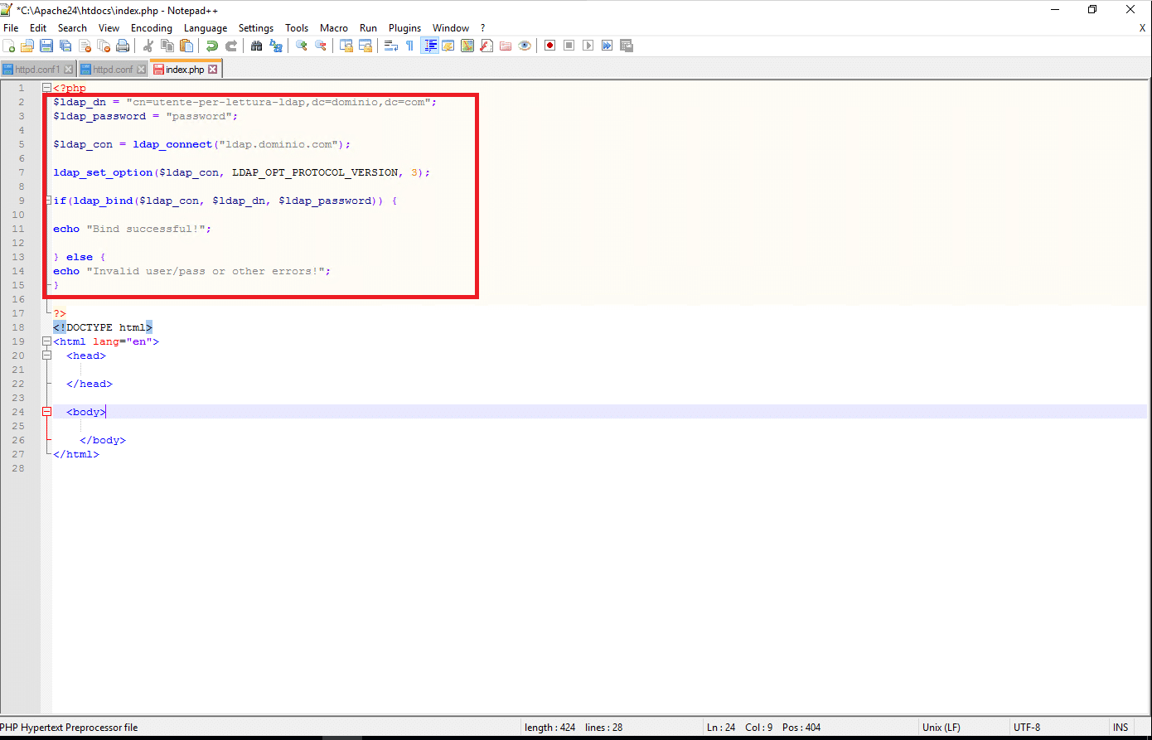The height and width of the screenshot is (740, 1152).
Task: Click the Redo toolbar icon
Action: (231, 46)
